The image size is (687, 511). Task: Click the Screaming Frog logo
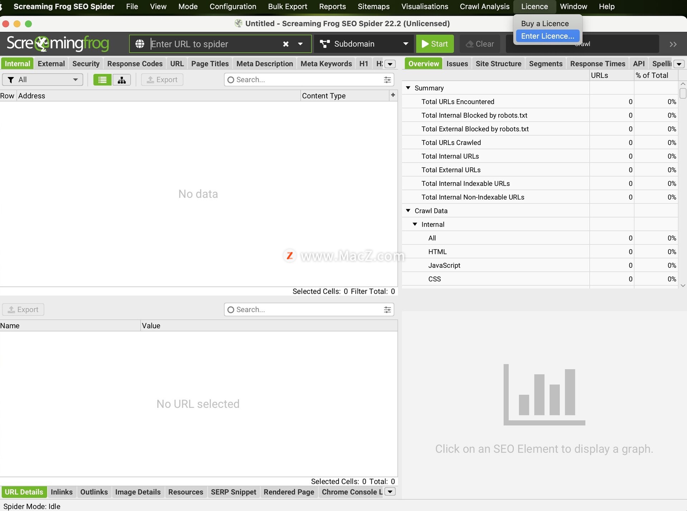tap(58, 43)
